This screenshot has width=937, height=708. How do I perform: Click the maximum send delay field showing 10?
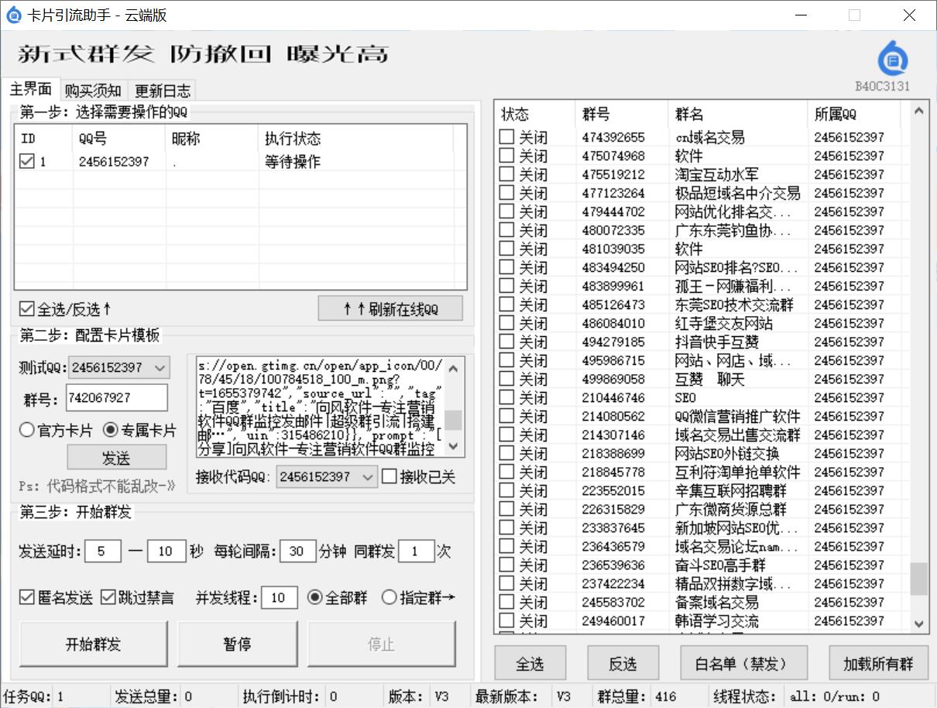[166, 552]
